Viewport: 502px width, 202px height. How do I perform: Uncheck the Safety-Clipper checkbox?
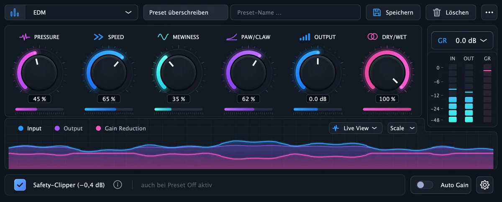[20, 184]
